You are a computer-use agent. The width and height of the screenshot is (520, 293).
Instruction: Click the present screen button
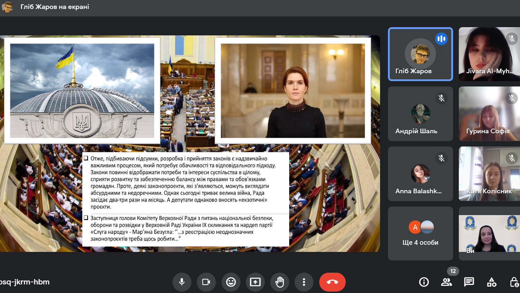[255, 282]
